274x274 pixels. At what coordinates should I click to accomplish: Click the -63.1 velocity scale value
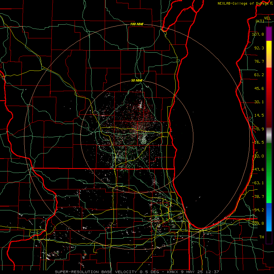[258, 183]
